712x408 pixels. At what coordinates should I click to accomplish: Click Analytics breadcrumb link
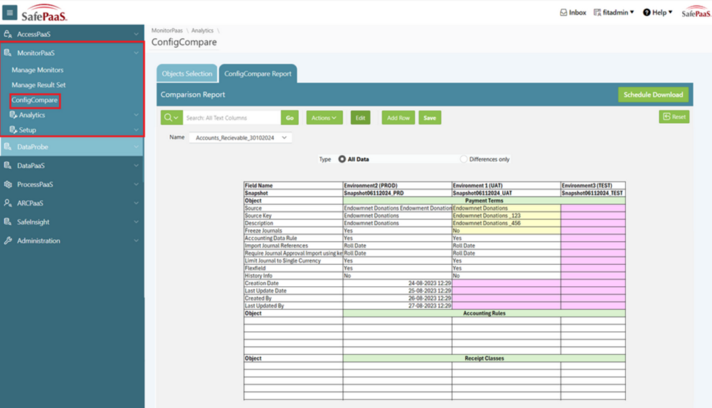pos(202,31)
